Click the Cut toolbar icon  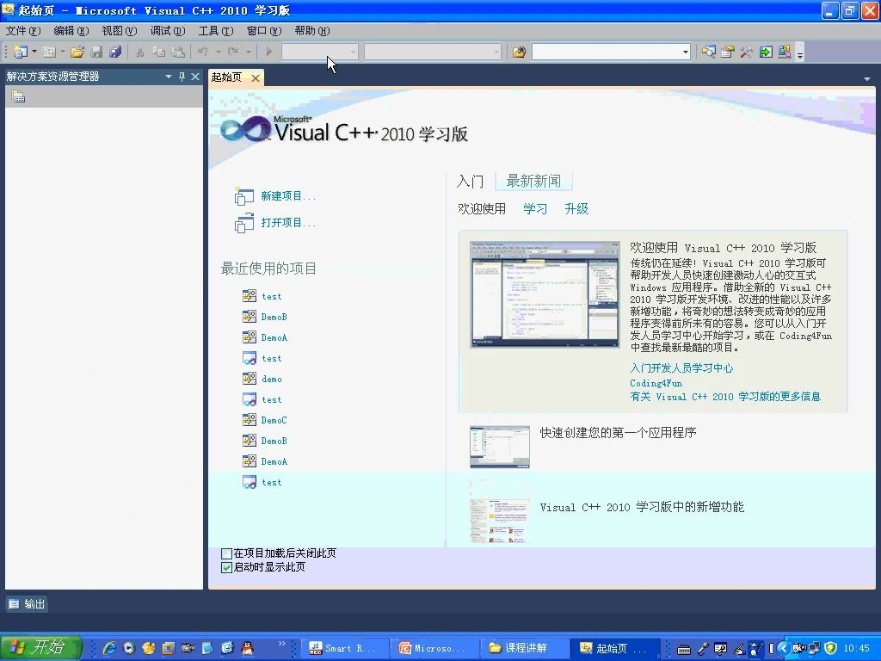pyautogui.click(x=140, y=52)
